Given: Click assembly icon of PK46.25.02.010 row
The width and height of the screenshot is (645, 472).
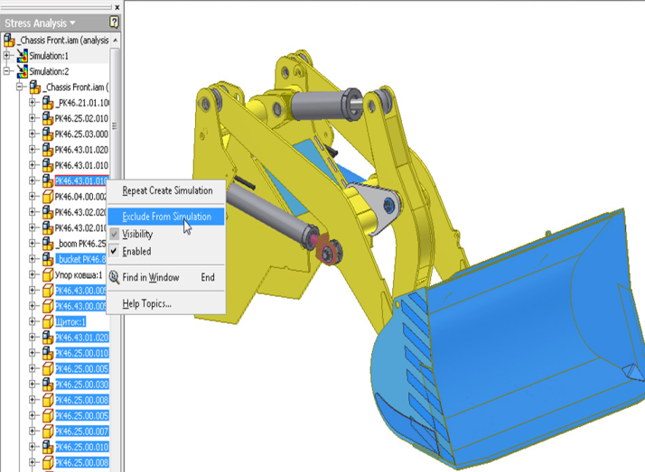Looking at the screenshot, I should [48, 118].
